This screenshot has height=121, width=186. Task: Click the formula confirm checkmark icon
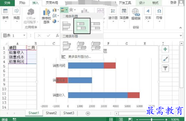point(48,35)
